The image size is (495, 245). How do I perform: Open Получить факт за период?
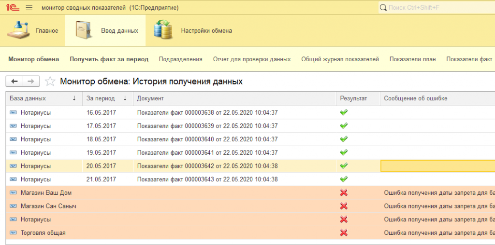109,59
